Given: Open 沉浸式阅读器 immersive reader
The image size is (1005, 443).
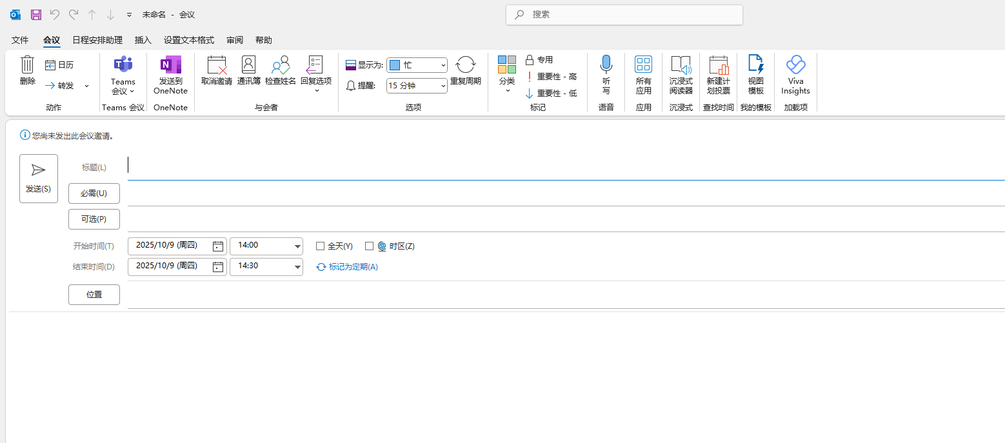Looking at the screenshot, I should [681, 65].
